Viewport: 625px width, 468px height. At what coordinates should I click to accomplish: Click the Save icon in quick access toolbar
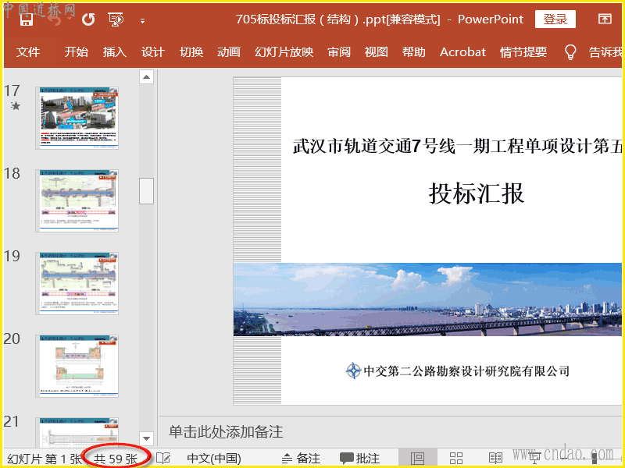[26, 19]
